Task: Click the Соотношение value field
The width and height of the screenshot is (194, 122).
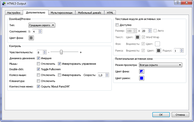Action: click(36, 31)
